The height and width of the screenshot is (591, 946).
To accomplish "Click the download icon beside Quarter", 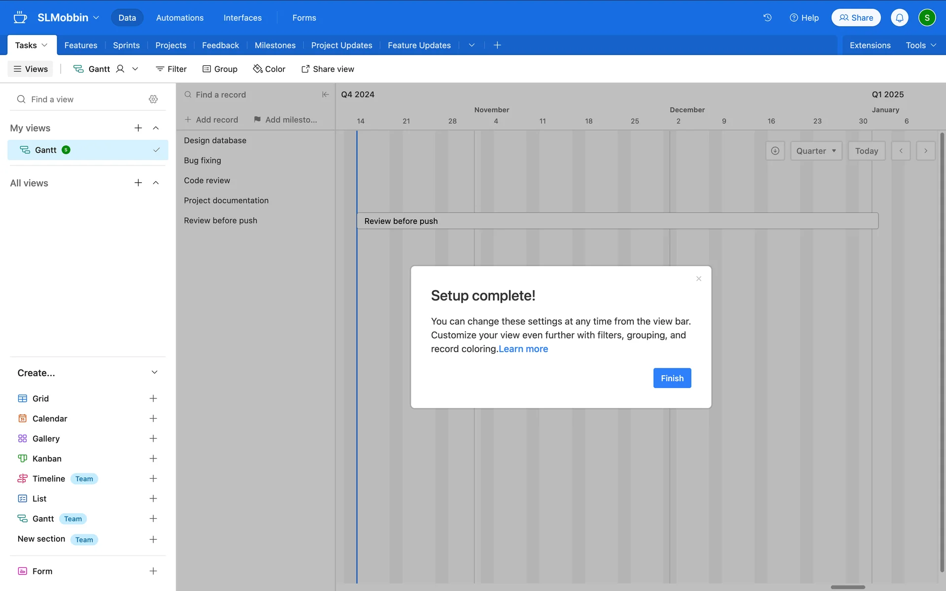I will coord(775,151).
